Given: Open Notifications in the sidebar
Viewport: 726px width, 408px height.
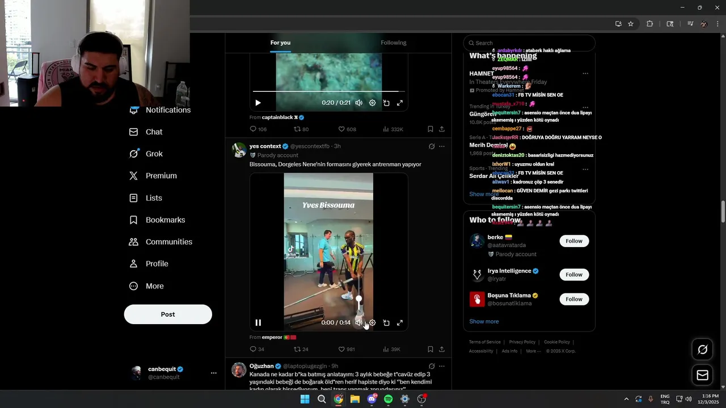Looking at the screenshot, I should (x=159, y=110).
